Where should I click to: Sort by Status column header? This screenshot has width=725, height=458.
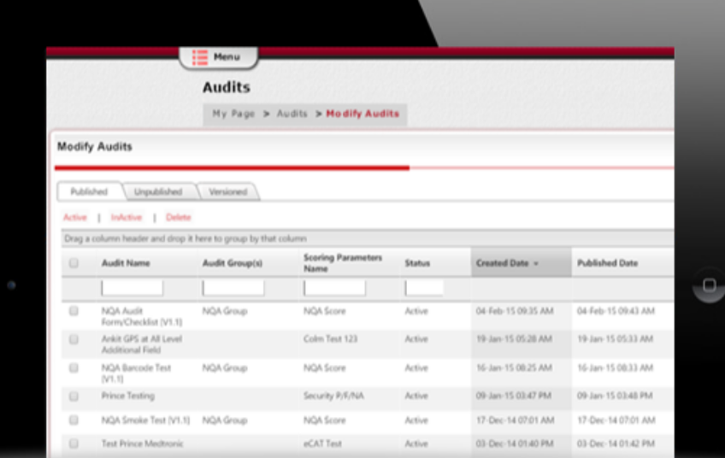tap(417, 263)
